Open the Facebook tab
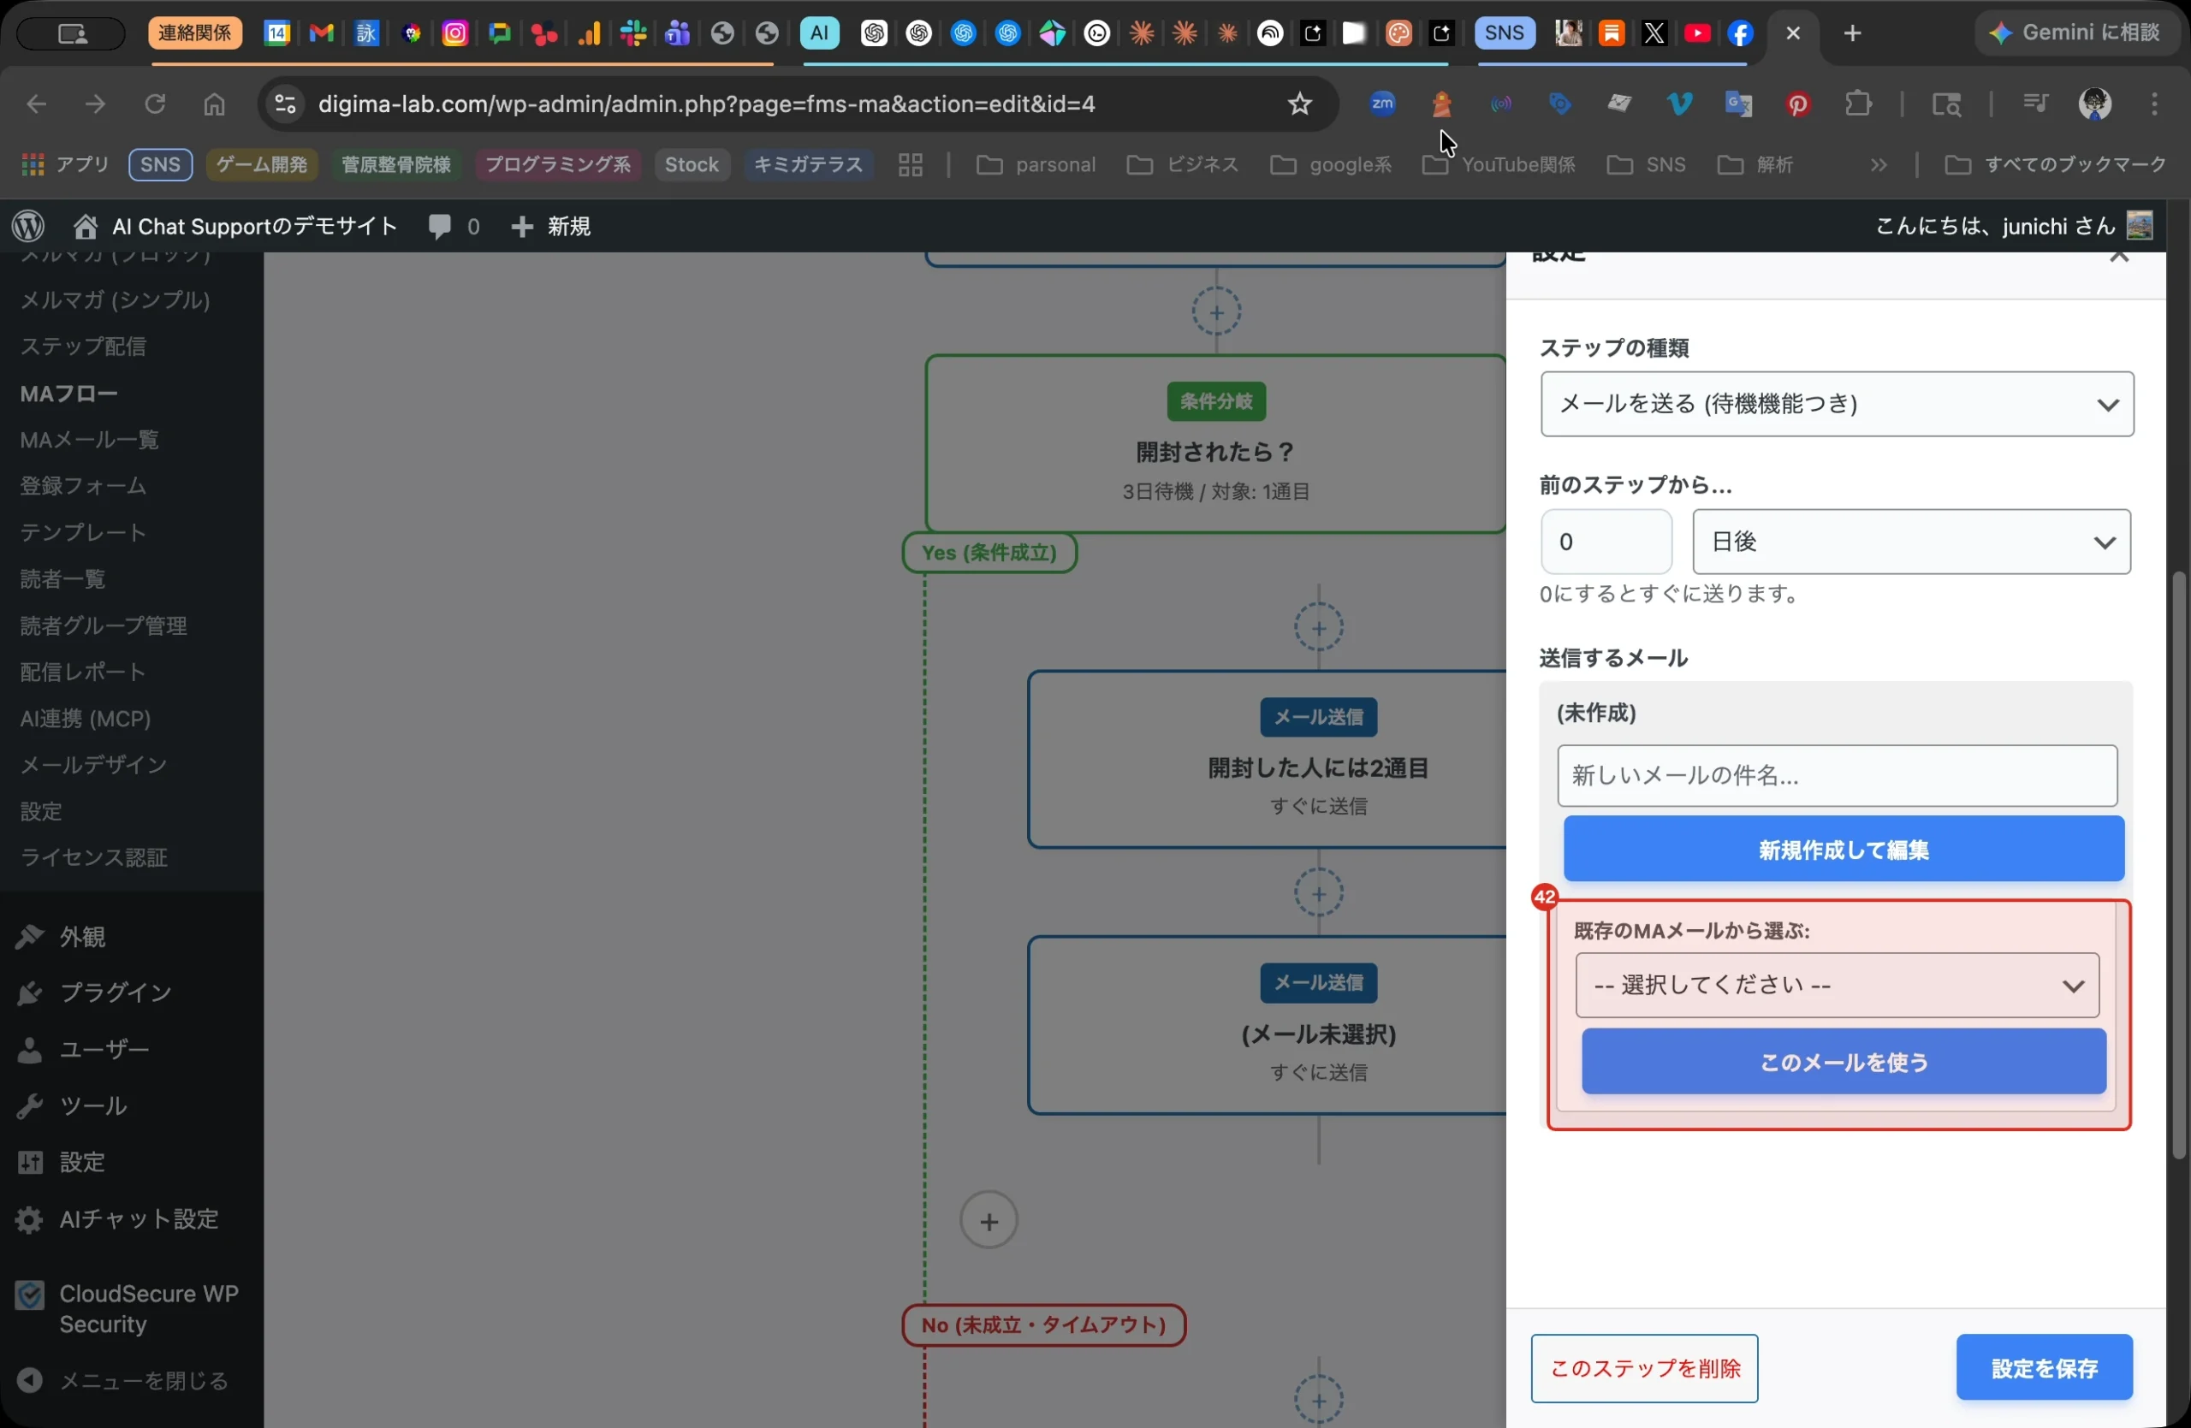The image size is (2191, 1428). (x=1739, y=34)
